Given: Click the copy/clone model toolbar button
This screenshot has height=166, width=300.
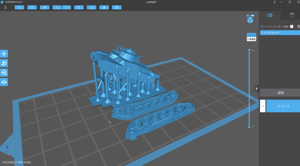Looking at the screenshot, I should (79, 7).
